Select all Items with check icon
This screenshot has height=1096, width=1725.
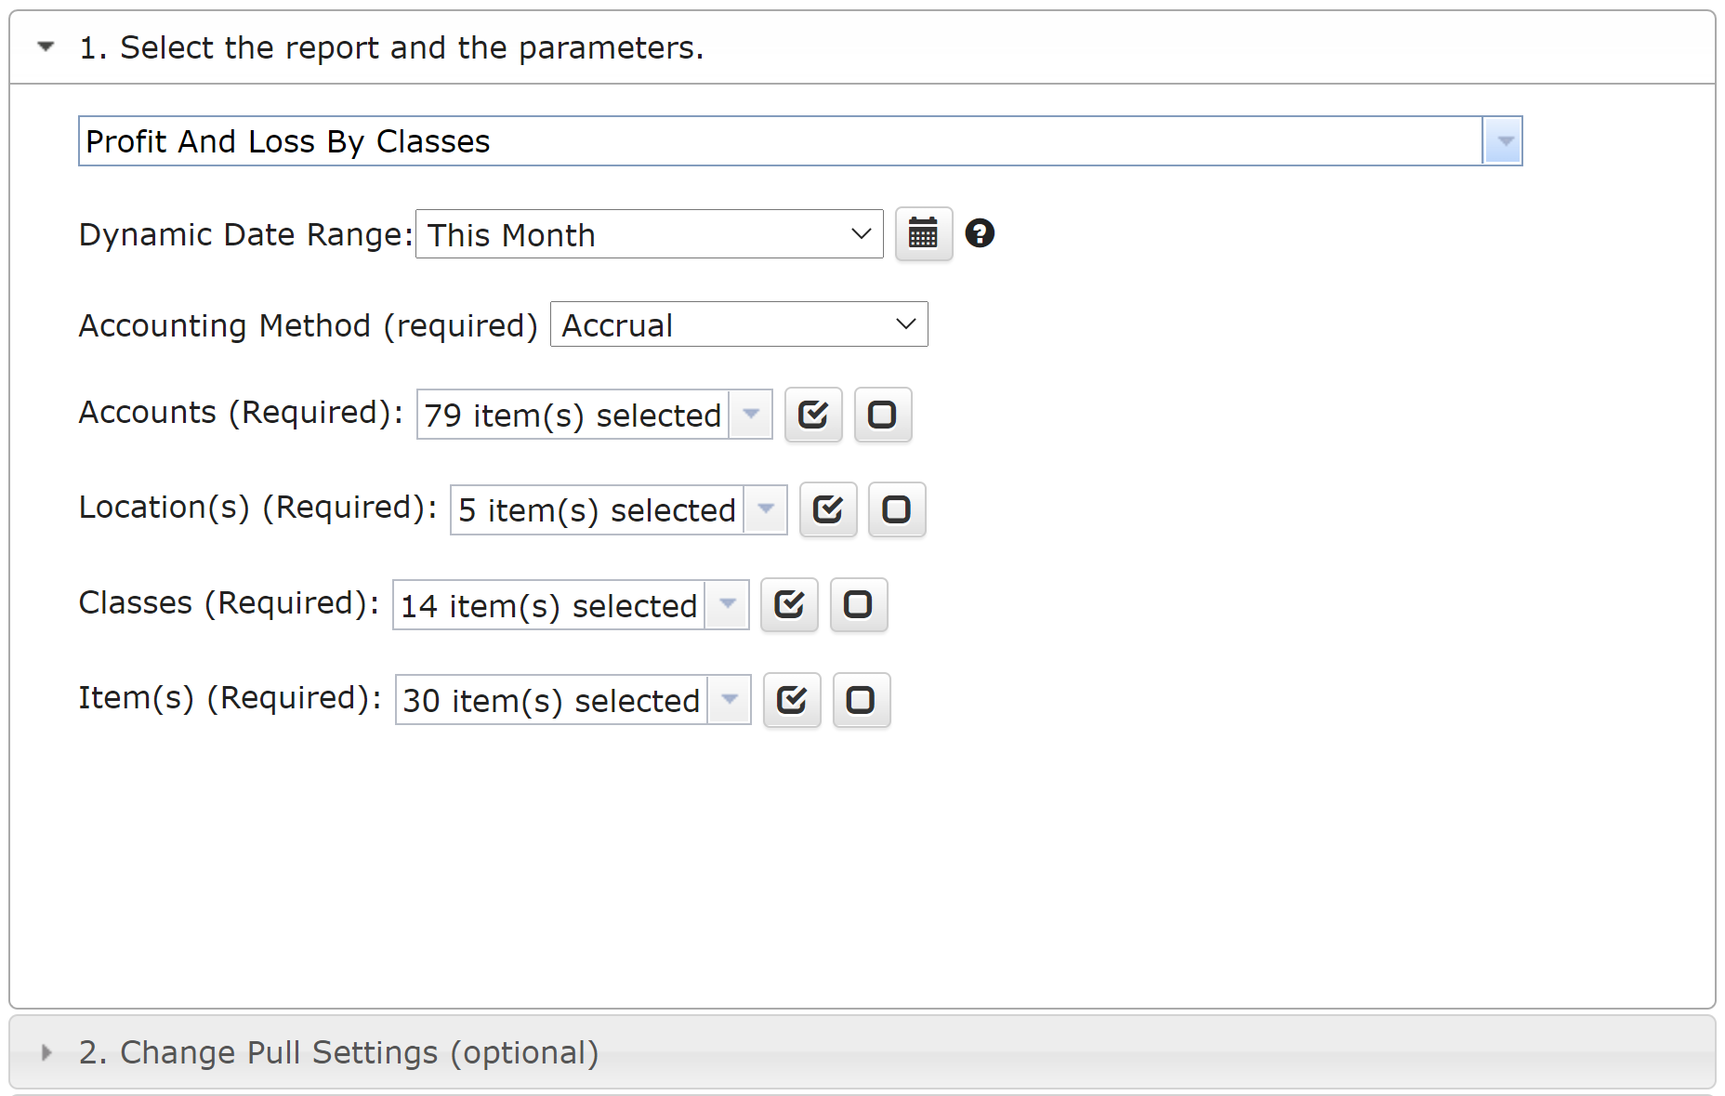(792, 700)
